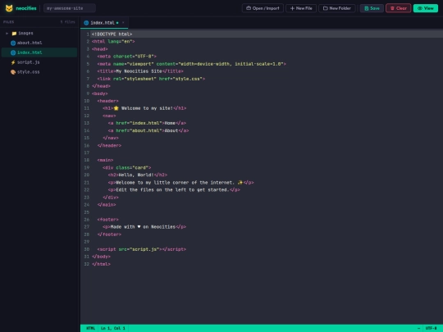The image size is (443, 332).
Task: Click the h2 Hello, World! line
Action: click(x=138, y=175)
